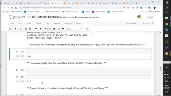Interrupt the kernel with stop icon
This screenshot has height=96, width=171.
tap(54, 29)
